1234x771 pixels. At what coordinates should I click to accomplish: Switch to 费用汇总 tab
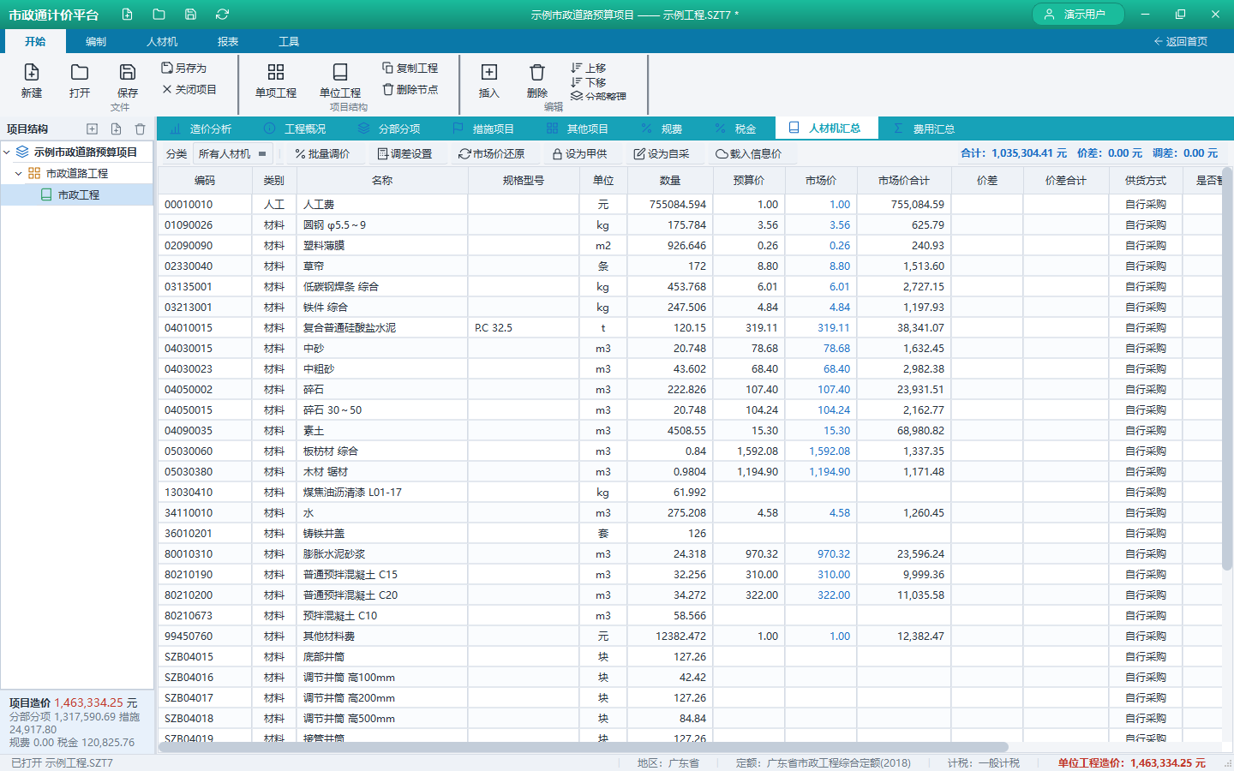924,128
